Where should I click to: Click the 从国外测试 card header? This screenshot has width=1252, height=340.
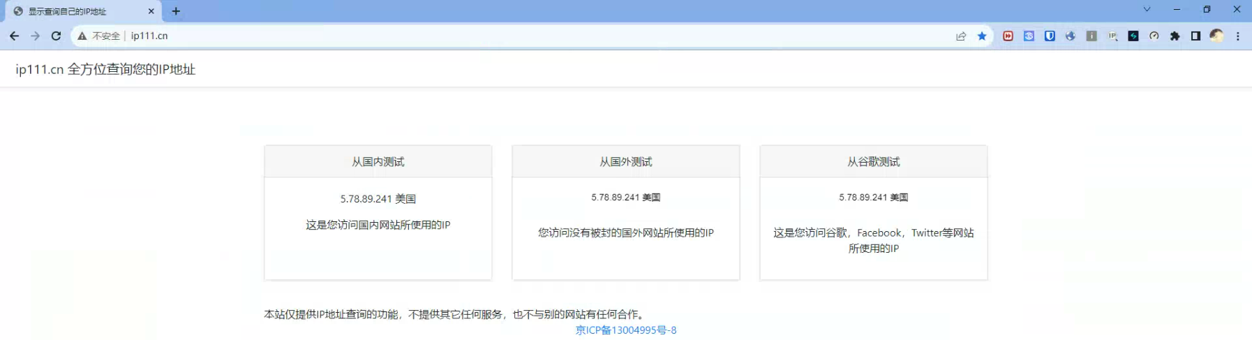point(626,161)
